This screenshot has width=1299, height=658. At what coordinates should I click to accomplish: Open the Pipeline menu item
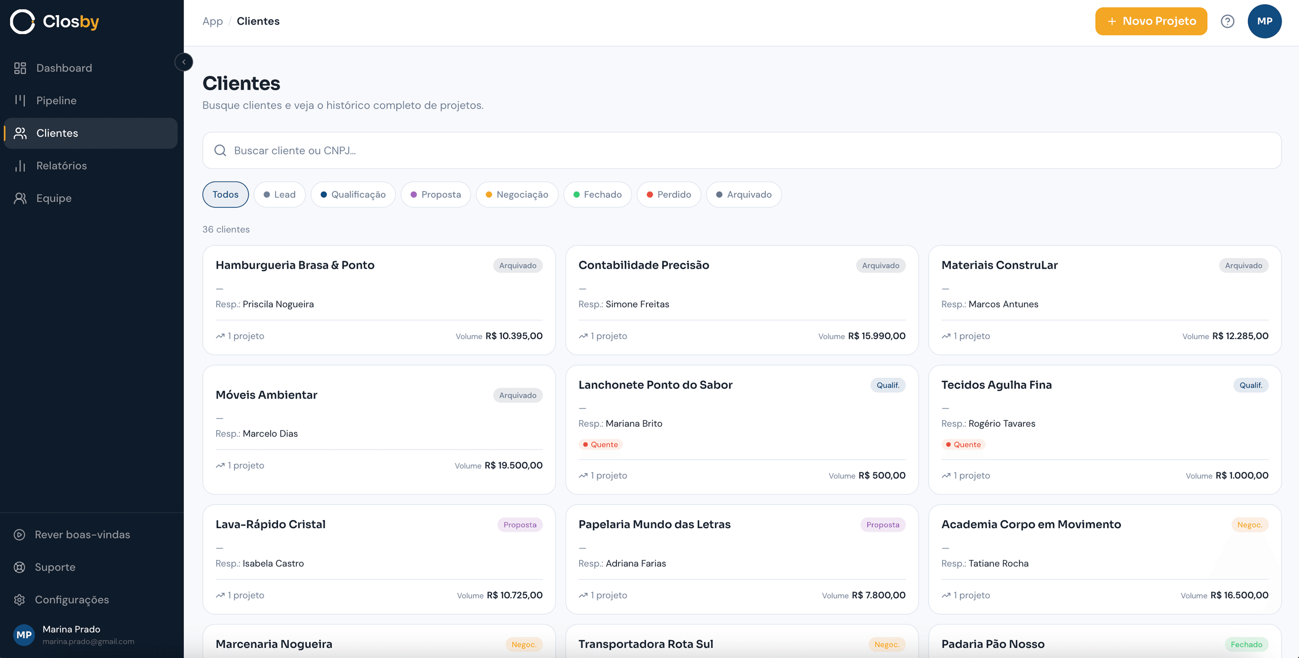pyautogui.click(x=91, y=100)
